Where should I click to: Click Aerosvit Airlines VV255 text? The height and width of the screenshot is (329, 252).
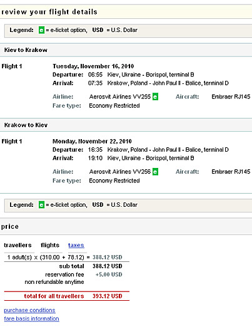pyautogui.click(x=120, y=97)
